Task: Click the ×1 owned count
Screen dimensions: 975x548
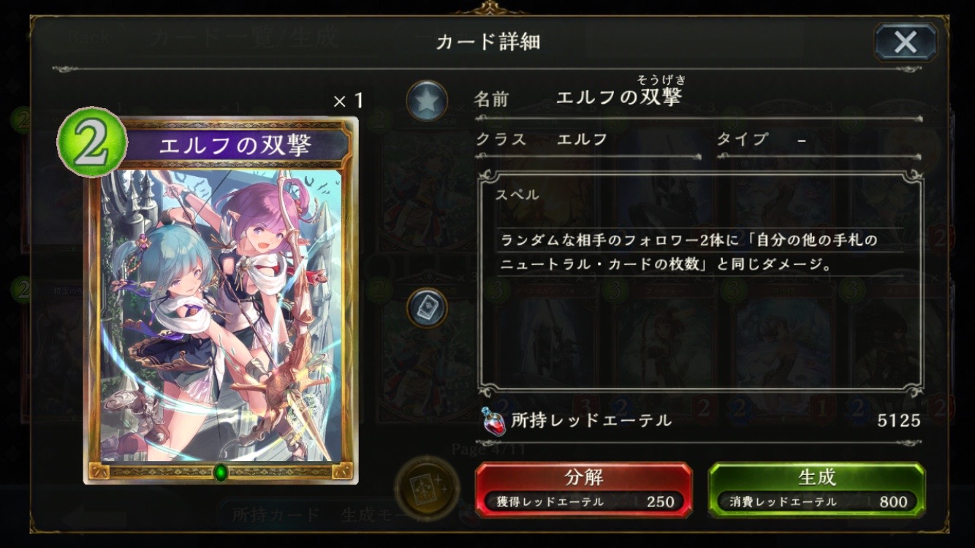Action: [347, 101]
